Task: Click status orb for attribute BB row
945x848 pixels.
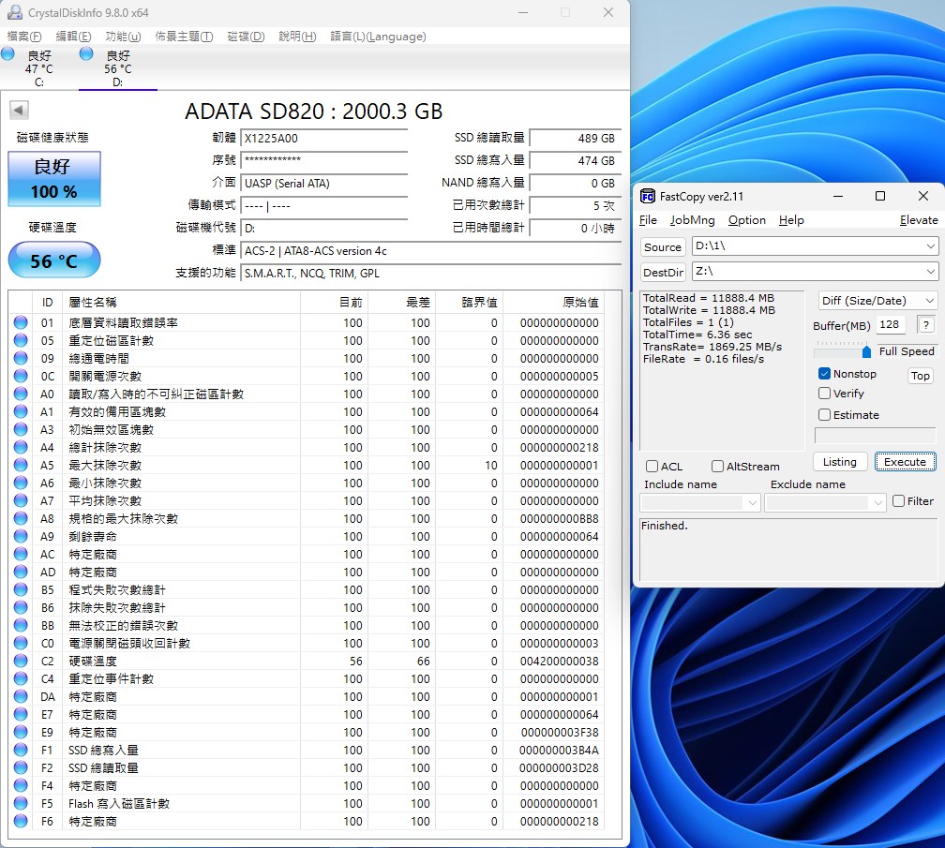Action: [x=21, y=625]
